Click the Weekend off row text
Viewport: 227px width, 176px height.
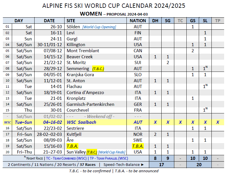(x=99, y=116)
